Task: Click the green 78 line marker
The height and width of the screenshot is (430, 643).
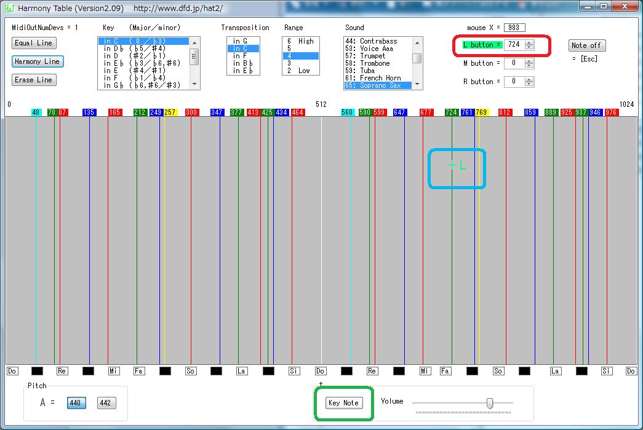Action: pos(52,112)
